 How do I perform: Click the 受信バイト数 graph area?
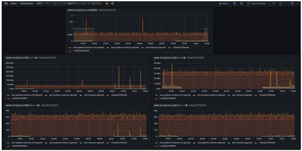click(81, 76)
